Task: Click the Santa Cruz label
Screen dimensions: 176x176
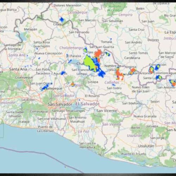Action: (137, 30)
